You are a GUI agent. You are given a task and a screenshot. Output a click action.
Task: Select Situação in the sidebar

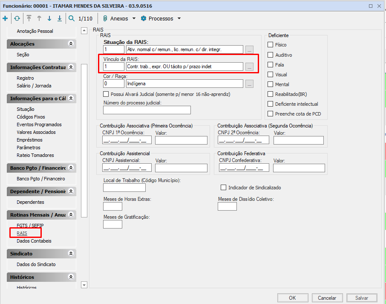click(x=26, y=109)
